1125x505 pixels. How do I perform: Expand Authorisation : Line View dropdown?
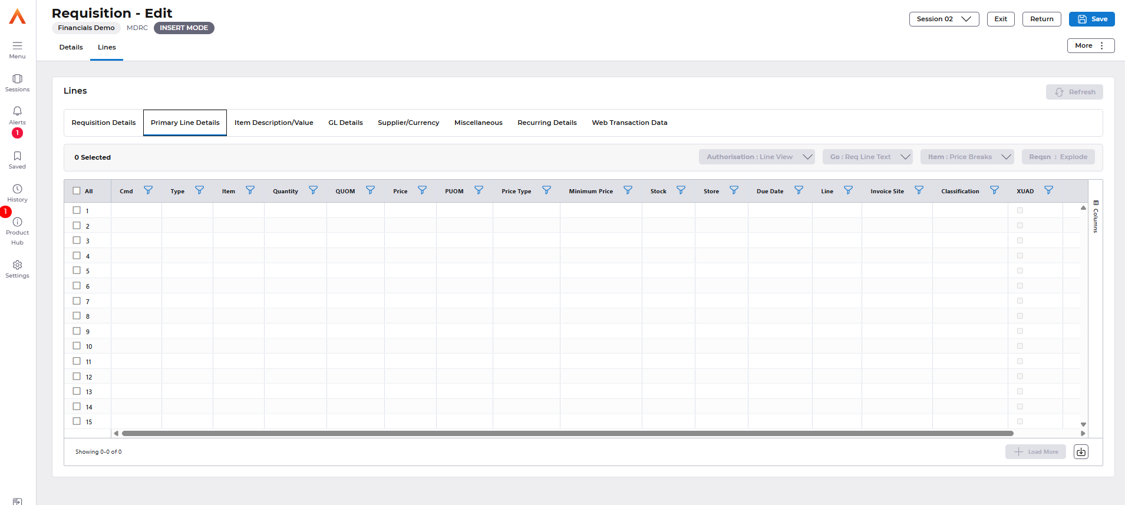pyautogui.click(x=757, y=157)
